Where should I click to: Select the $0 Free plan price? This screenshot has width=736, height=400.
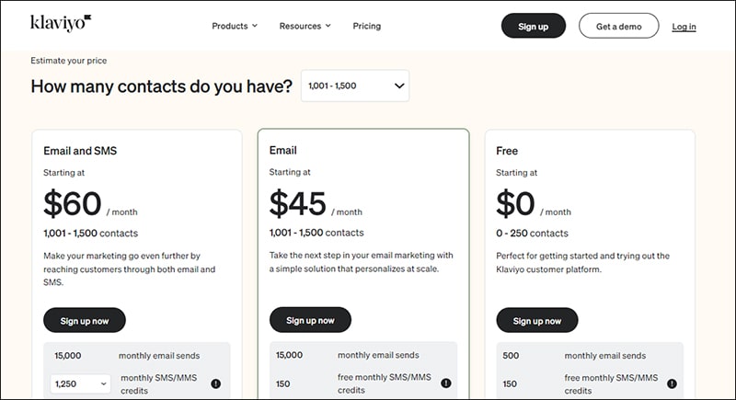[515, 203]
